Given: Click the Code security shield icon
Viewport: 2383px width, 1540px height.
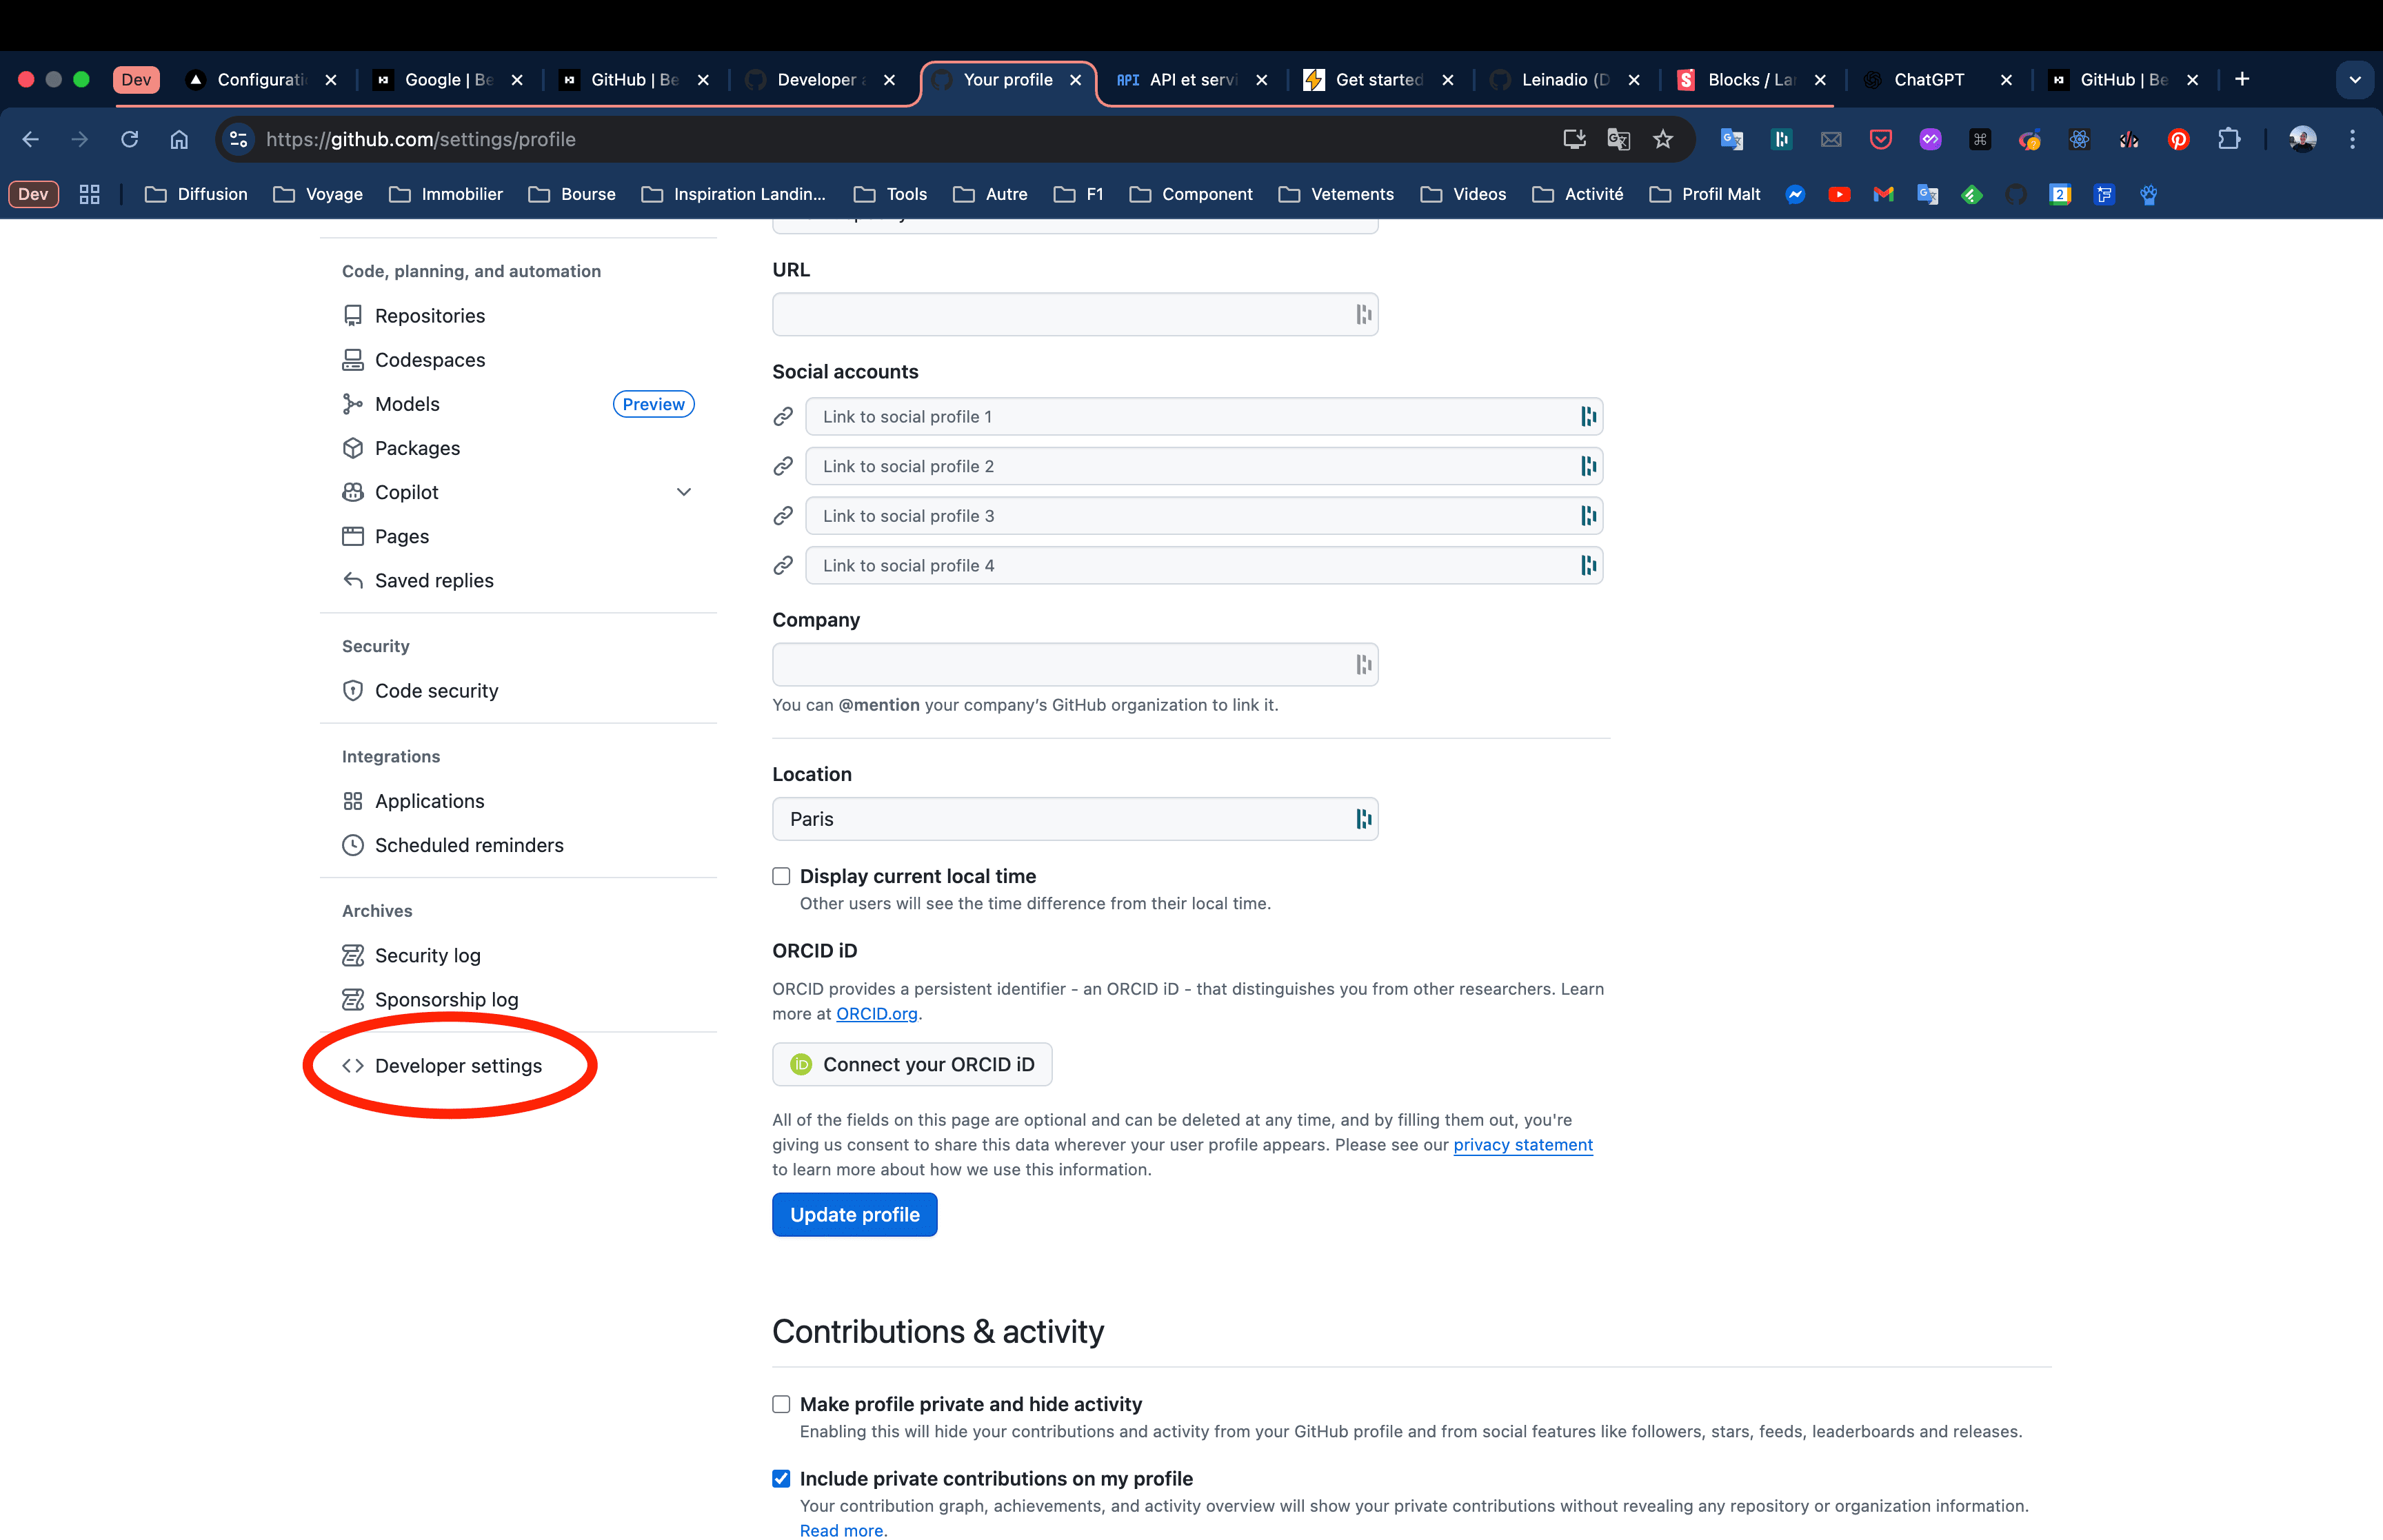Looking at the screenshot, I should click(352, 691).
